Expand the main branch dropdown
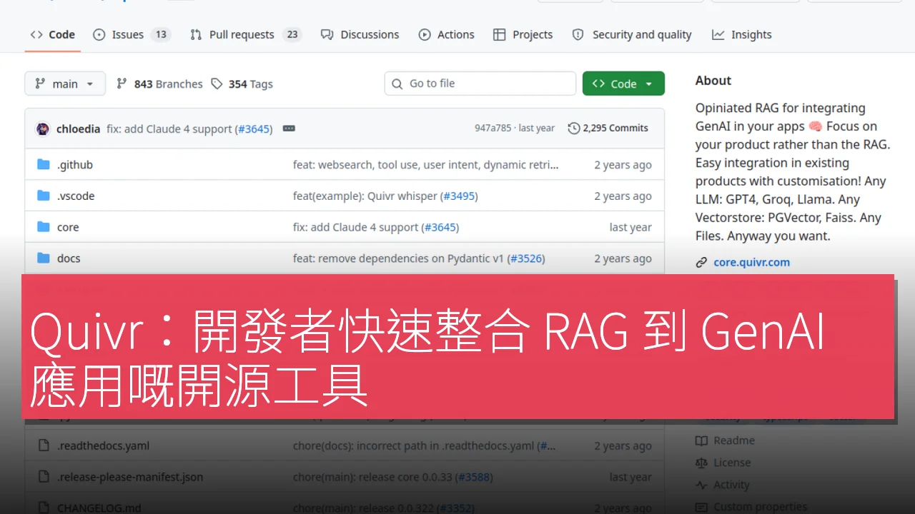 point(65,84)
